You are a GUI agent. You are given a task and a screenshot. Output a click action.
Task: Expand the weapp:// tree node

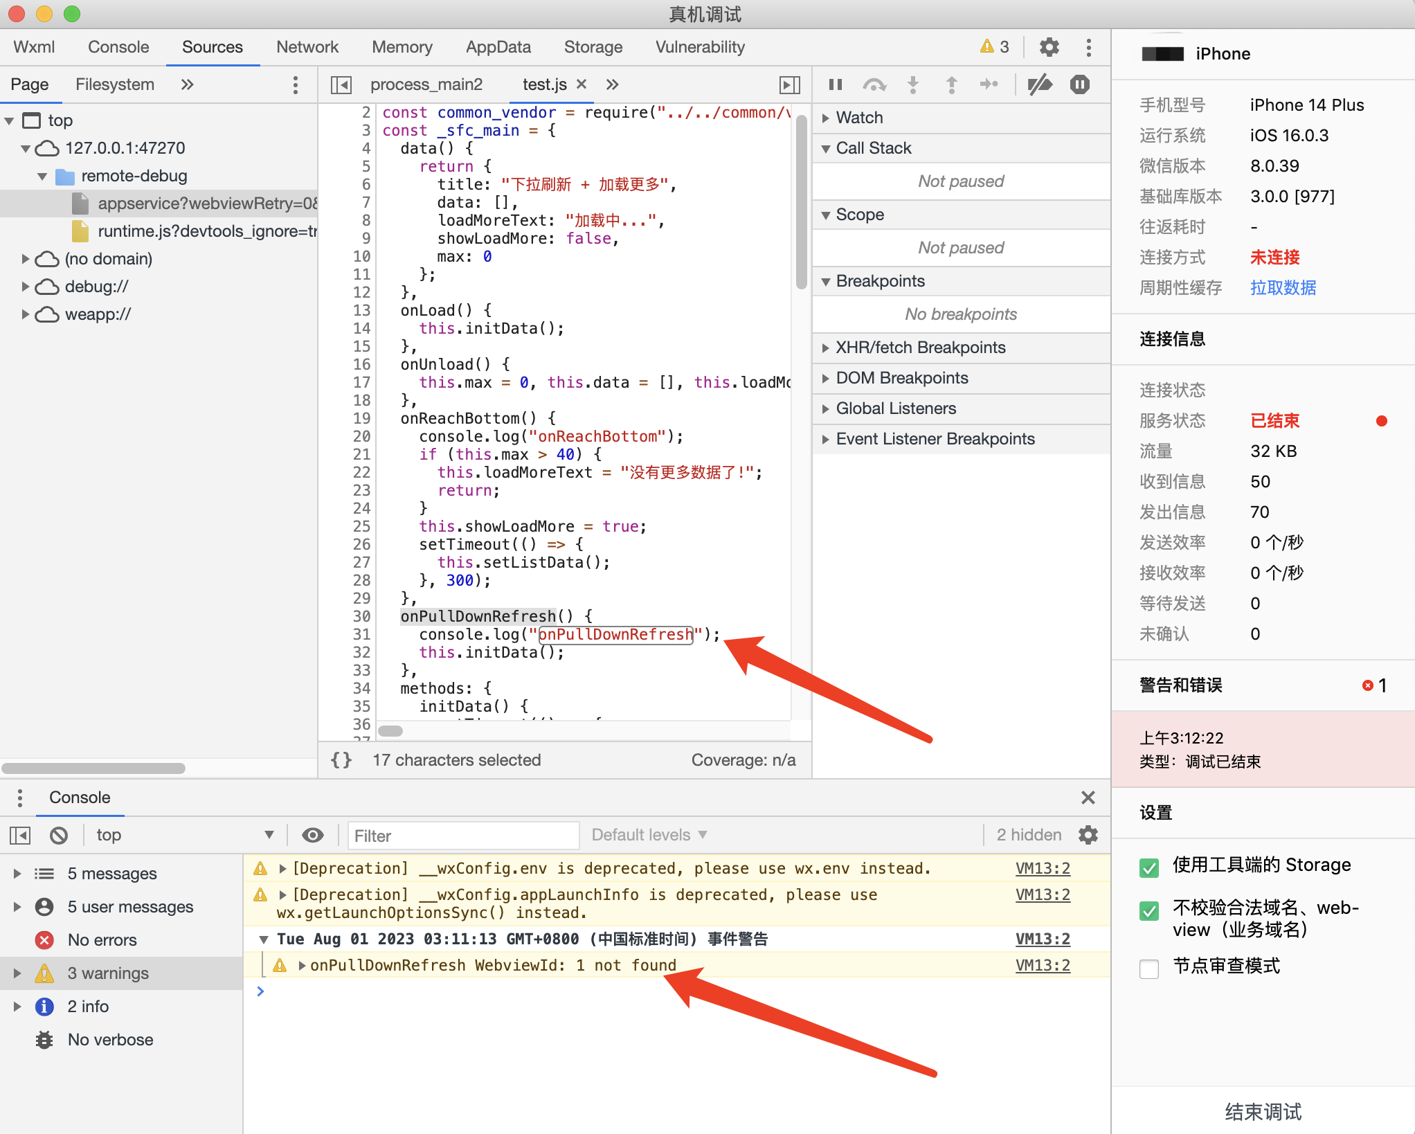pos(25,314)
